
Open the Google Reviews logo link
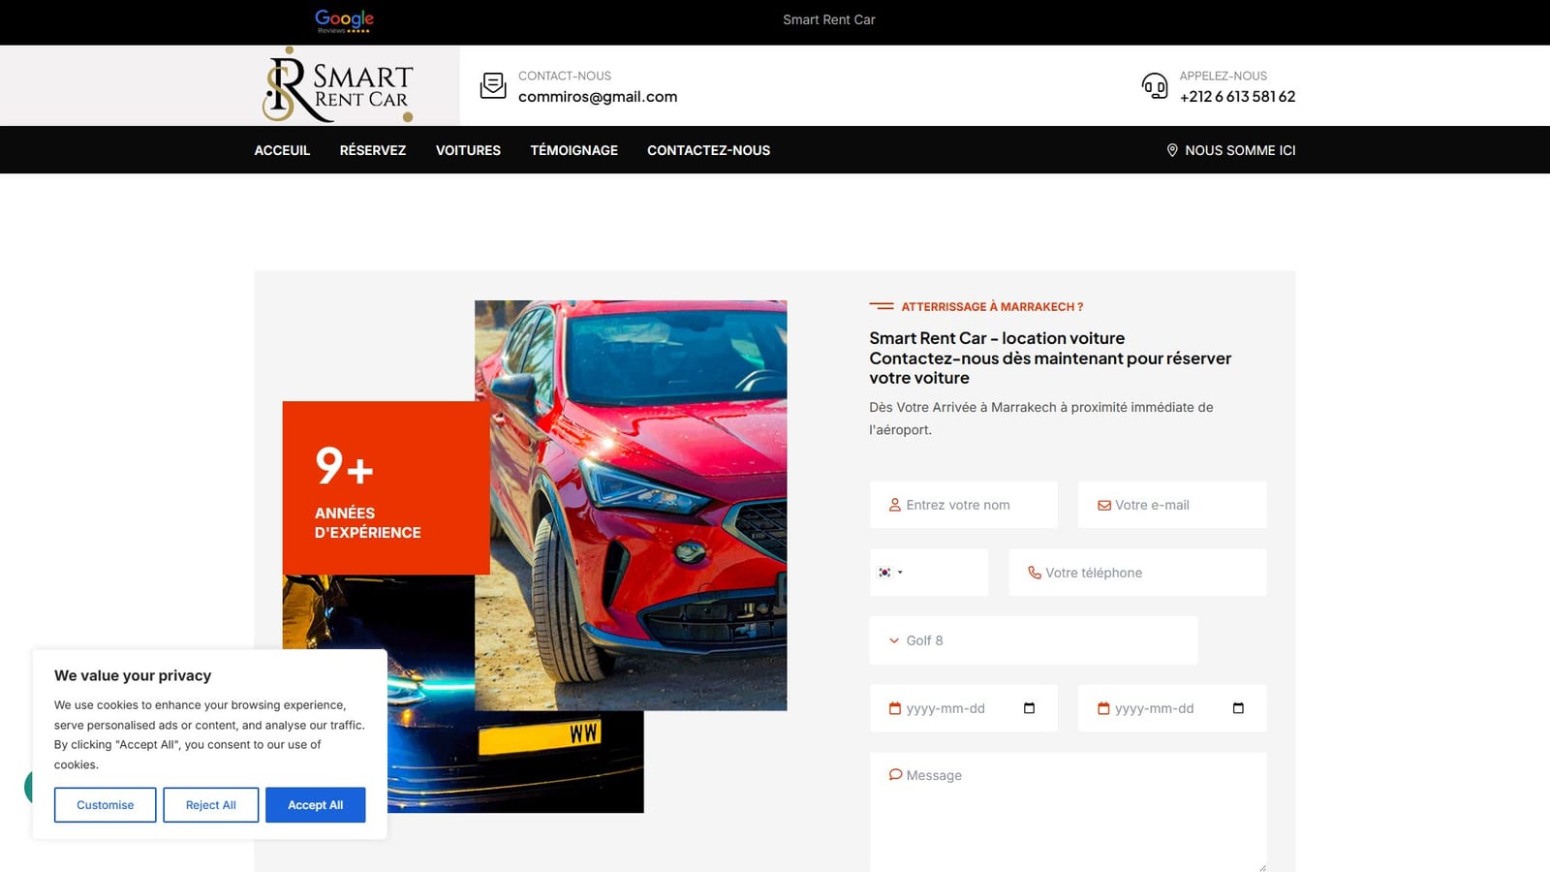click(x=344, y=20)
